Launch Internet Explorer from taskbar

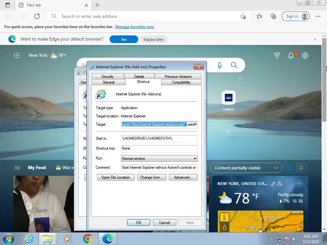[x=28, y=239]
